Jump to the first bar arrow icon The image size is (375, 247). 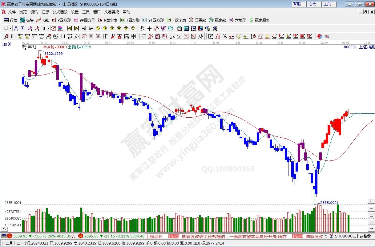coord(69,28)
